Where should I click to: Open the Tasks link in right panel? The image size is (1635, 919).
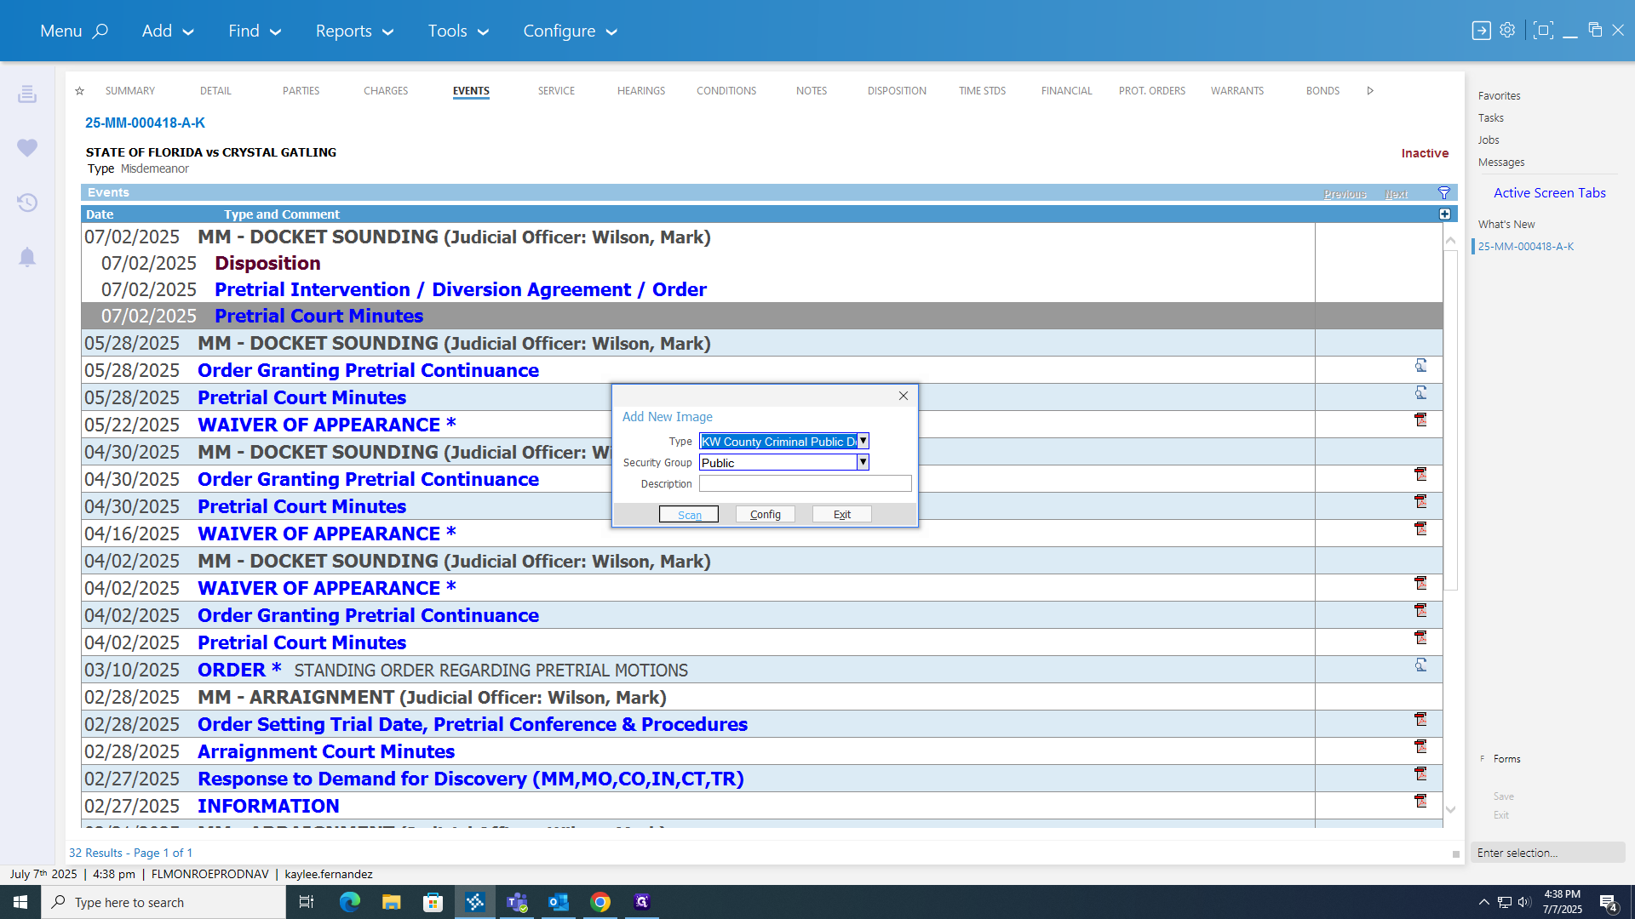click(1491, 118)
